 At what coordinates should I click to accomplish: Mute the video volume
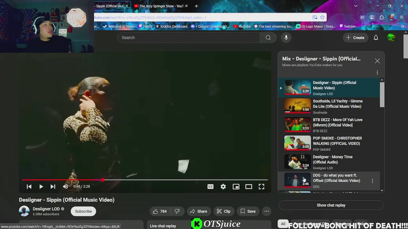point(65,186)
